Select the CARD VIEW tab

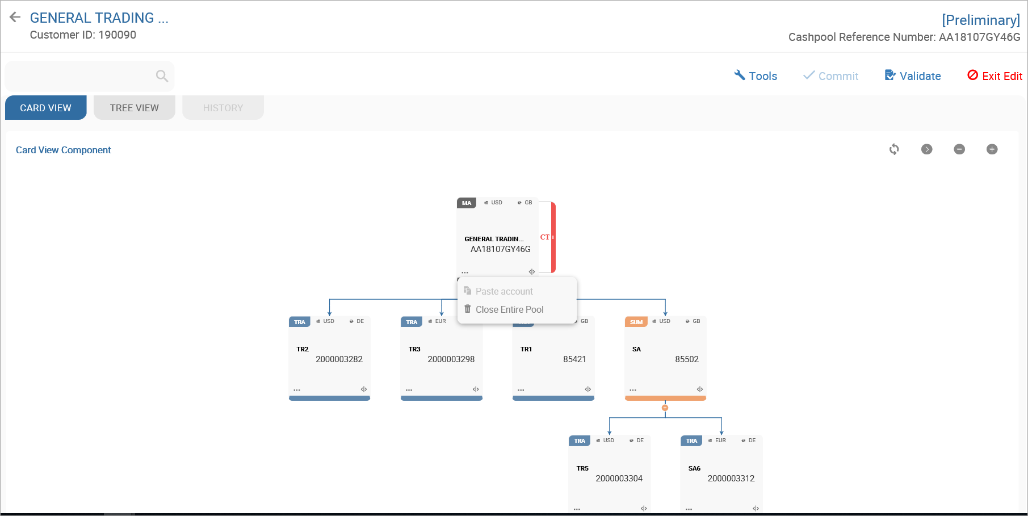pyautogui.click(x=46, y=108)
